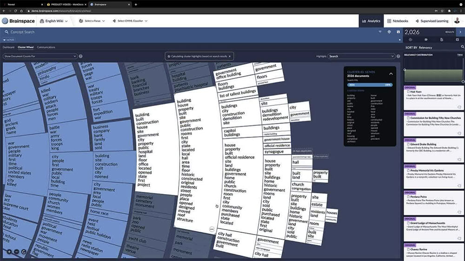
Task: Open the user profile avatar
Action: tap(457, 21)
